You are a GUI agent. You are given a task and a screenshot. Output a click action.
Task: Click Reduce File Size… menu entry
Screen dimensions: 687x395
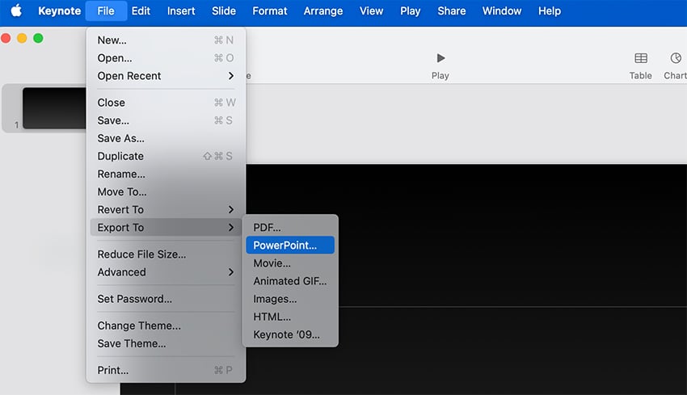point(141,254)
